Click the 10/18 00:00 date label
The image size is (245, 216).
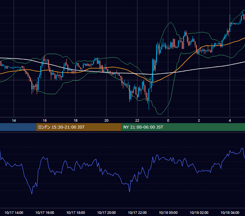coord(168,212)
